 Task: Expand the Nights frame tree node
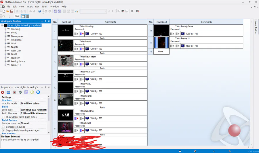(x=5, y=47)
